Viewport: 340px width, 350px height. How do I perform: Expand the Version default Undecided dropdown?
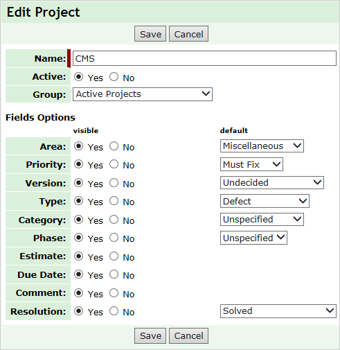(272, 182)
